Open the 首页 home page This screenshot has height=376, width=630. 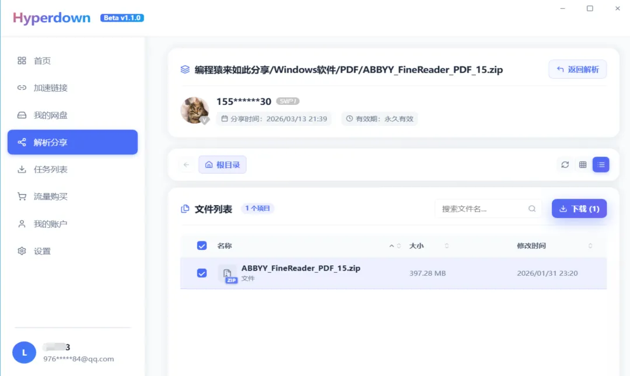[x=72, y=61]
